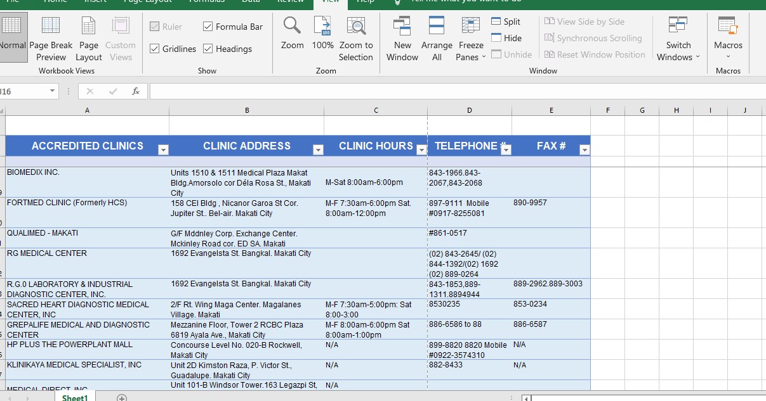This screenshot has height=401, width=766.
Task: Switch to Page Layout view
Action: click(89, 37)
